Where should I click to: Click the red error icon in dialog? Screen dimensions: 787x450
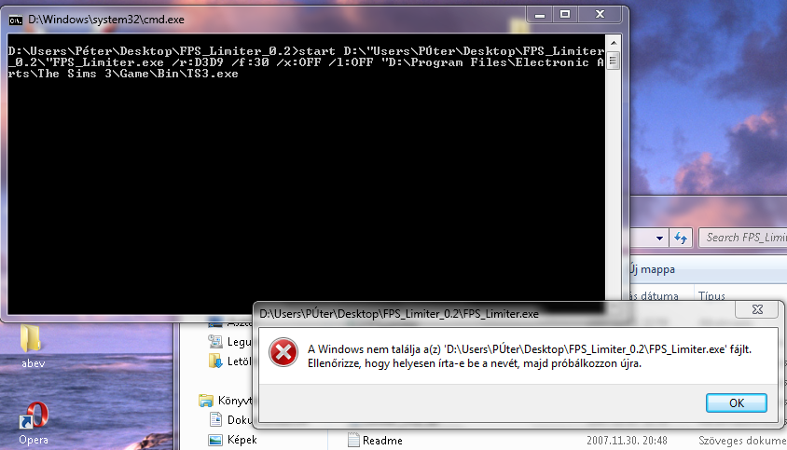click(283, 351)
